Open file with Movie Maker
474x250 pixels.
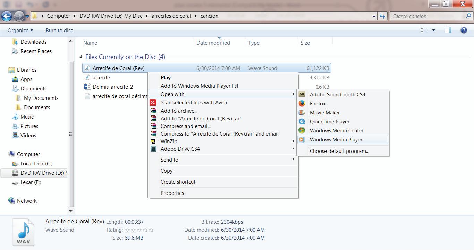(x=343, y=113)
